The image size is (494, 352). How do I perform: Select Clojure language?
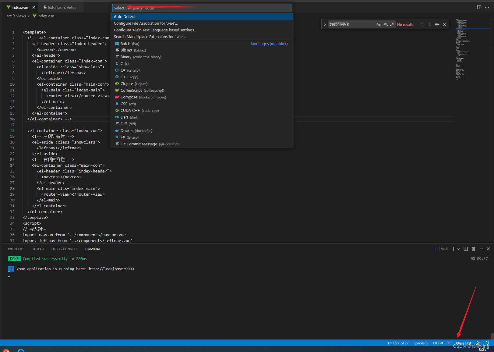202,84
